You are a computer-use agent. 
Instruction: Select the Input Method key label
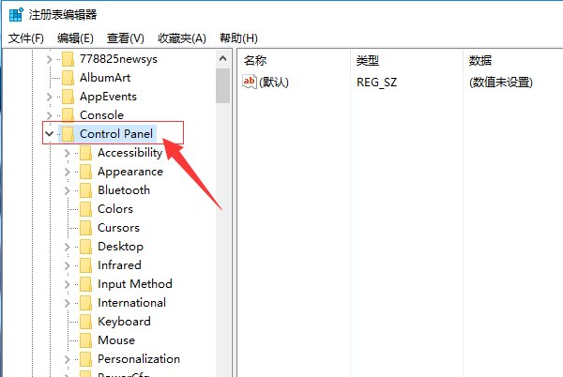pos(135,284)
